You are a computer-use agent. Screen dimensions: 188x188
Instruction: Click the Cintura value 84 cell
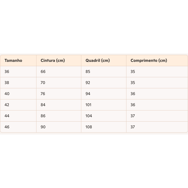pos(43,105)
